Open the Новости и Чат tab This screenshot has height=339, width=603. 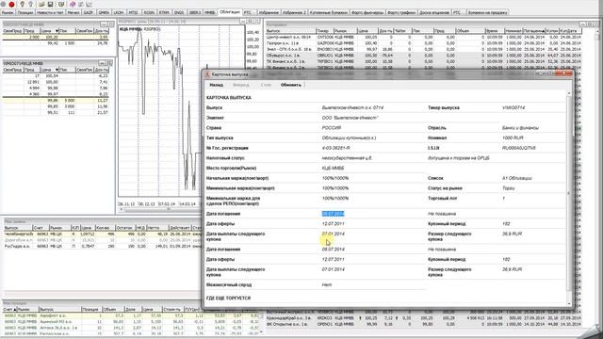click(x=50, y=12)
